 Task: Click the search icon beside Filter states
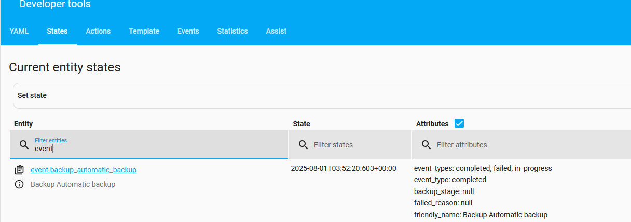[x=303, y=145]
